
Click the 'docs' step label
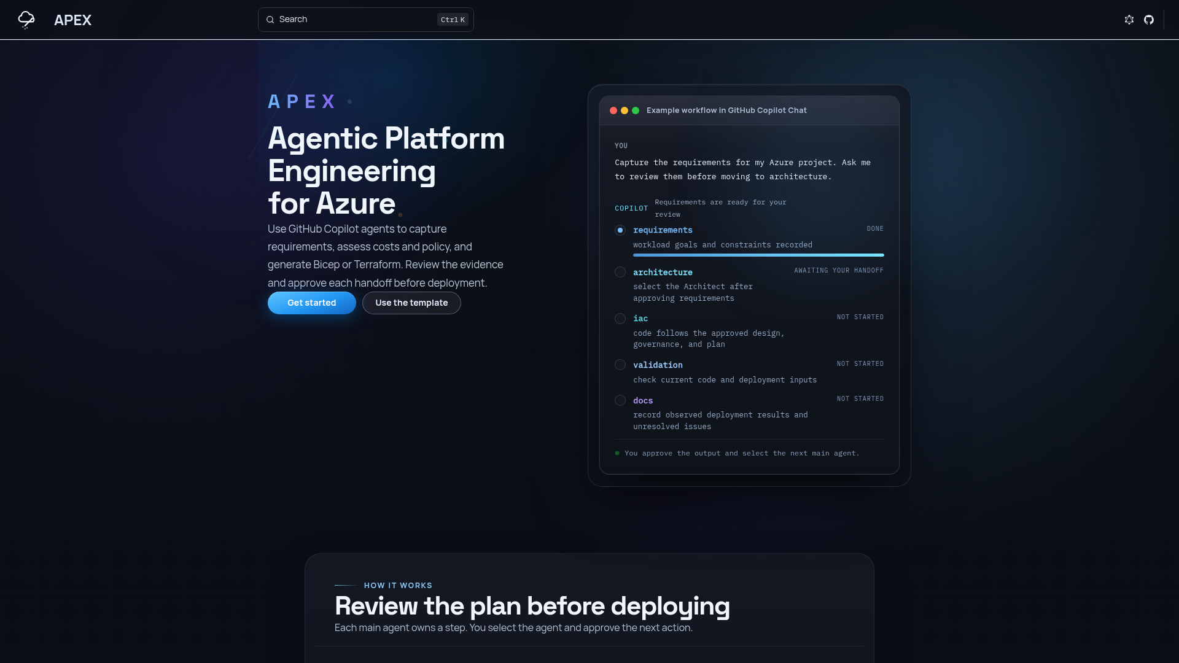(643, 400)
